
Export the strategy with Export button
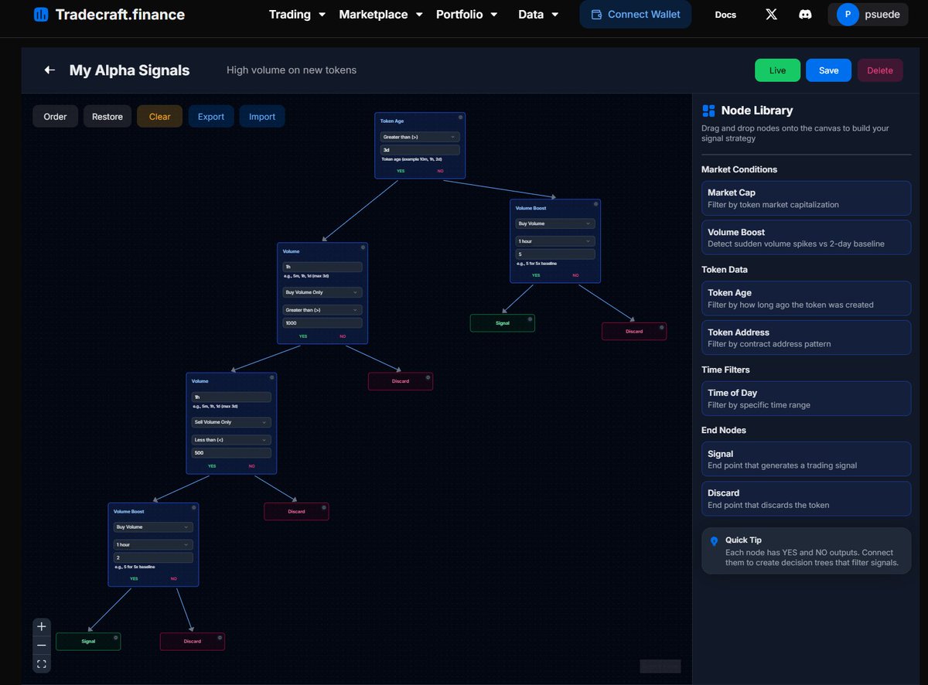[x=211, y=117]
